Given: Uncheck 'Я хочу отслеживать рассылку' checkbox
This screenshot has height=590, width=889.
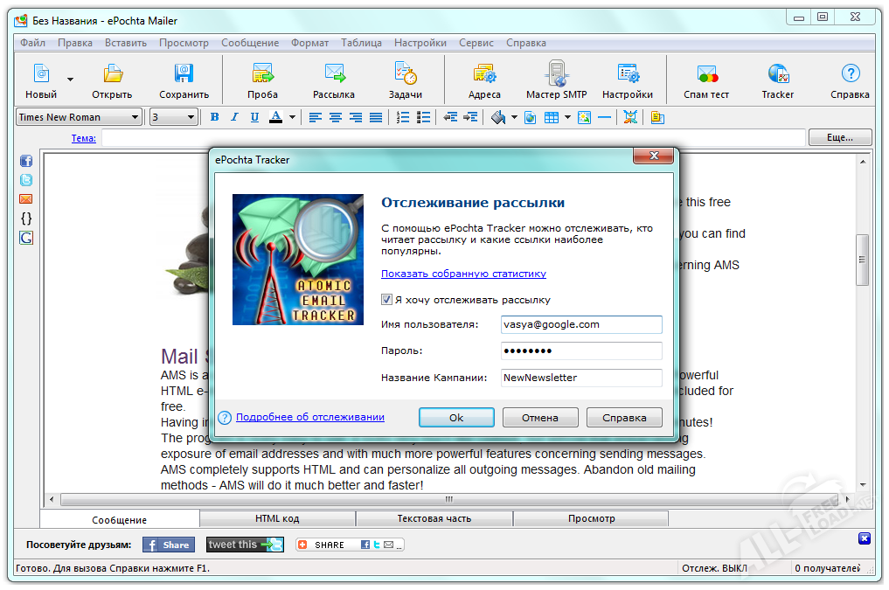Looking at the screenshot, I should [386, 300].
